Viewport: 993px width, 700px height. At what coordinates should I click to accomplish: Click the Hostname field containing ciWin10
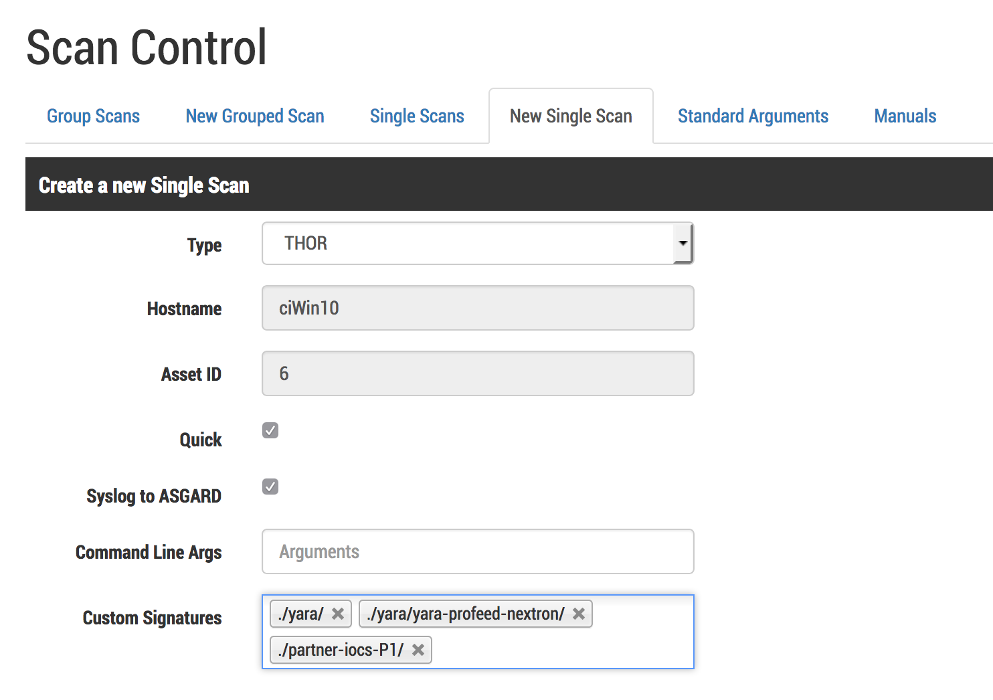click(x=477, y=308)
